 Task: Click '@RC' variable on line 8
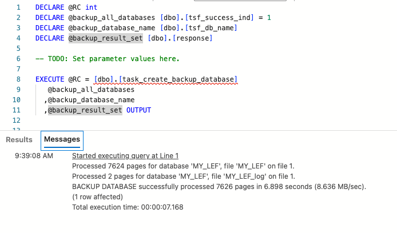coord(74,79)
